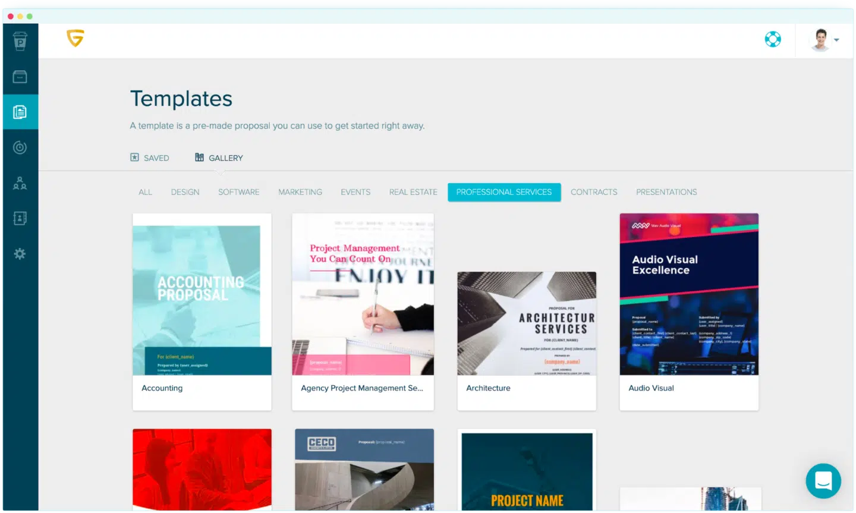The height and width of the screenshot is (513, 856).
Task: Filter templates by CONTRACTS category
Action: 594,192
